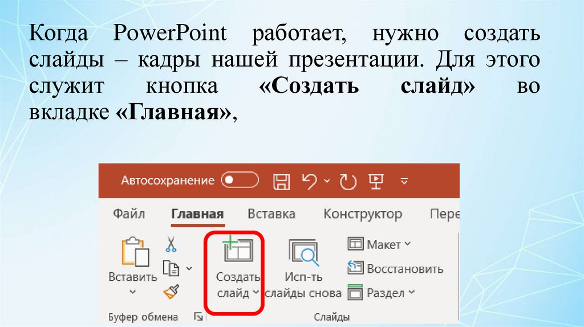
Task: Open Буфер обмена dialog launcher
Action: 198,317
